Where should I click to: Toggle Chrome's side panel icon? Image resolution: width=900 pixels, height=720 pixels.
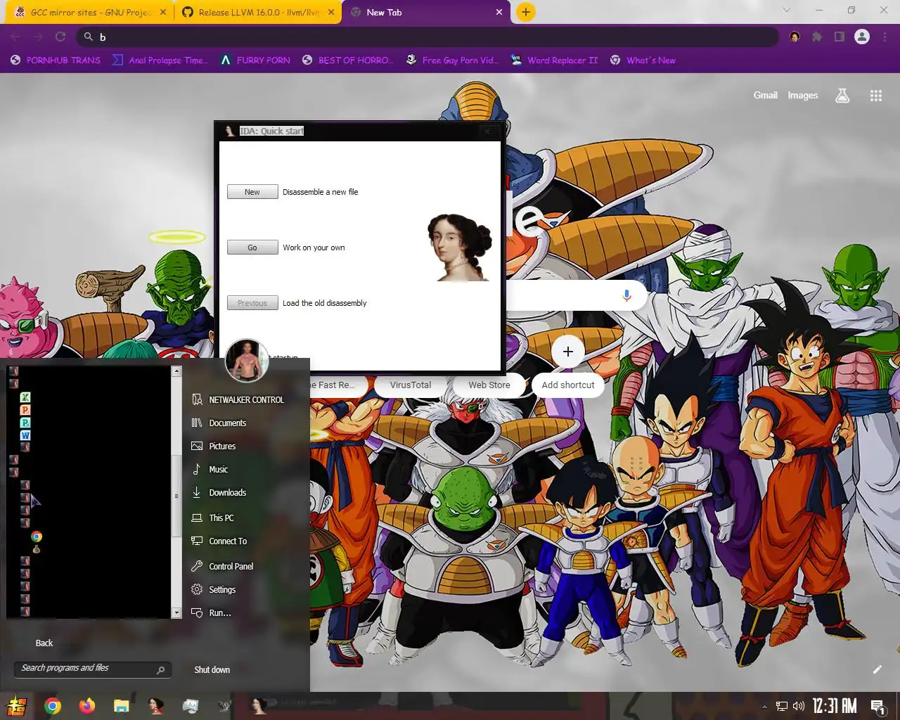pyautogui.click(x=839, y=37)
